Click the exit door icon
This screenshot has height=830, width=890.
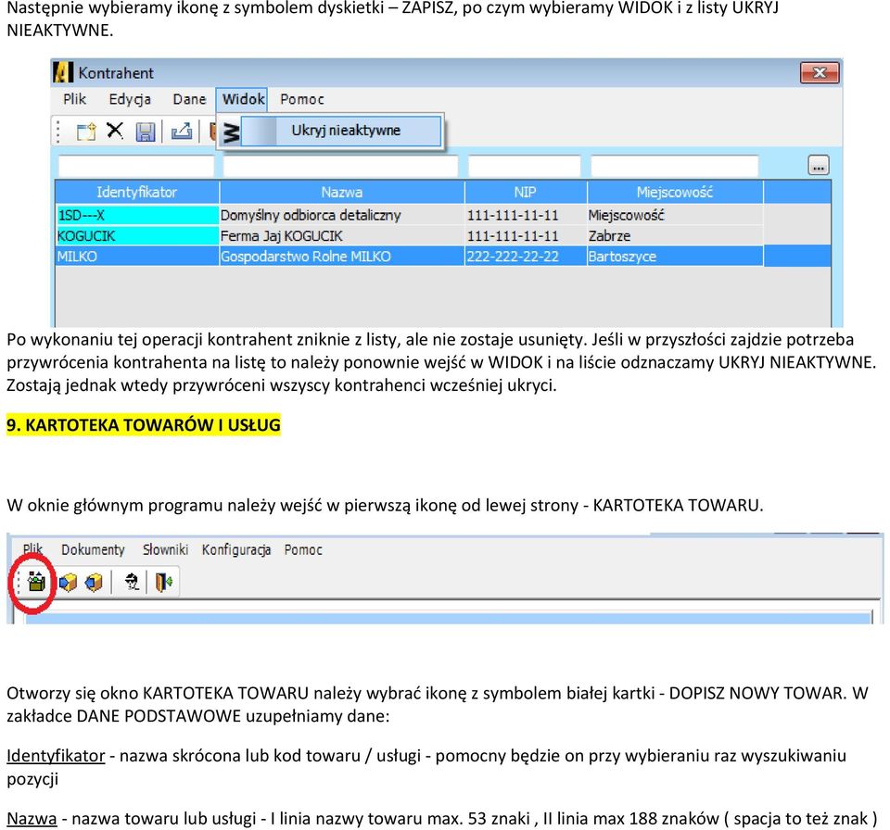click(164, 582)
